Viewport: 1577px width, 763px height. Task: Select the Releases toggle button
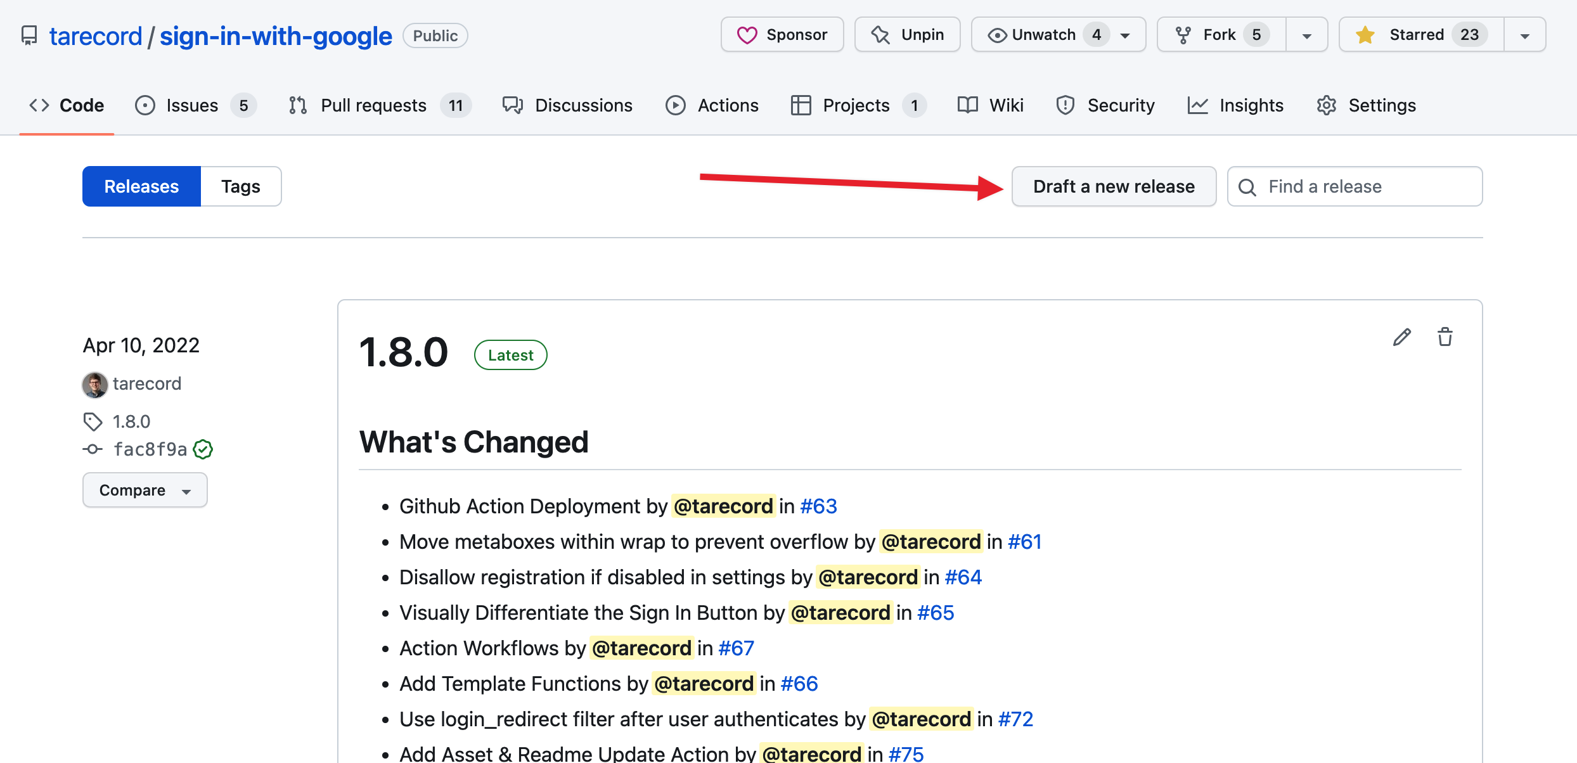[x=141, y=186]
